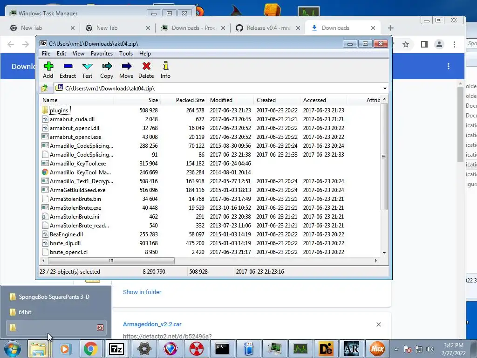Select ArmaStolenBrute.ini file

210,217
